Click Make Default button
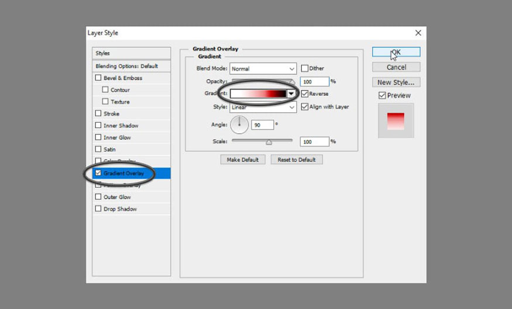Screen dimensions: 512x309 243,159
